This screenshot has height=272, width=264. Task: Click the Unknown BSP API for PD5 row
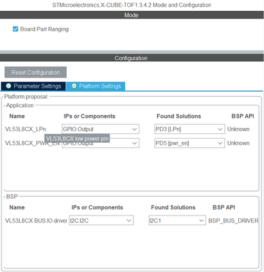coord(238,143)
